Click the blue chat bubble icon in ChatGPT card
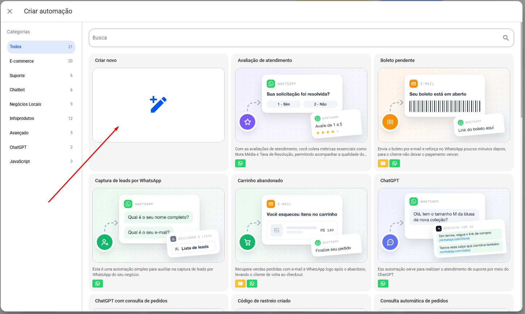Screen dimensions: 525x314 pos(390,242)
